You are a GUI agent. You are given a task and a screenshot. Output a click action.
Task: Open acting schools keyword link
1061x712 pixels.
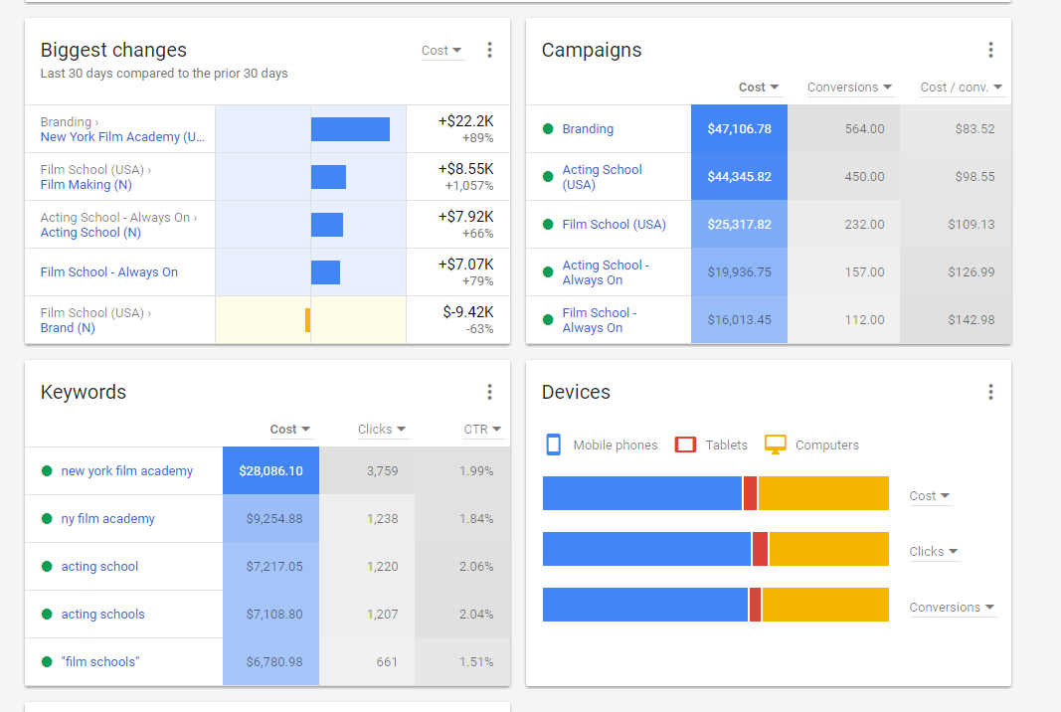[x=102, y=614]
